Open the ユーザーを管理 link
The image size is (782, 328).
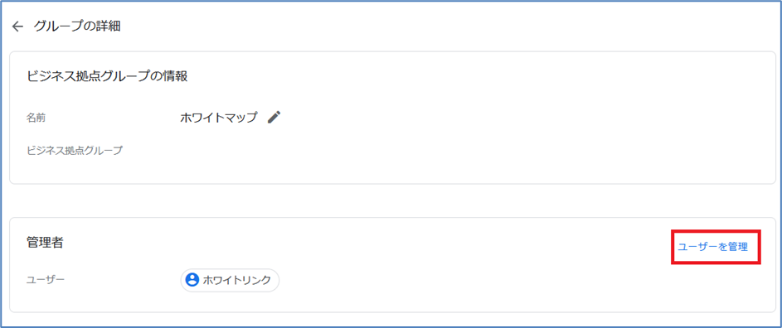712,247
